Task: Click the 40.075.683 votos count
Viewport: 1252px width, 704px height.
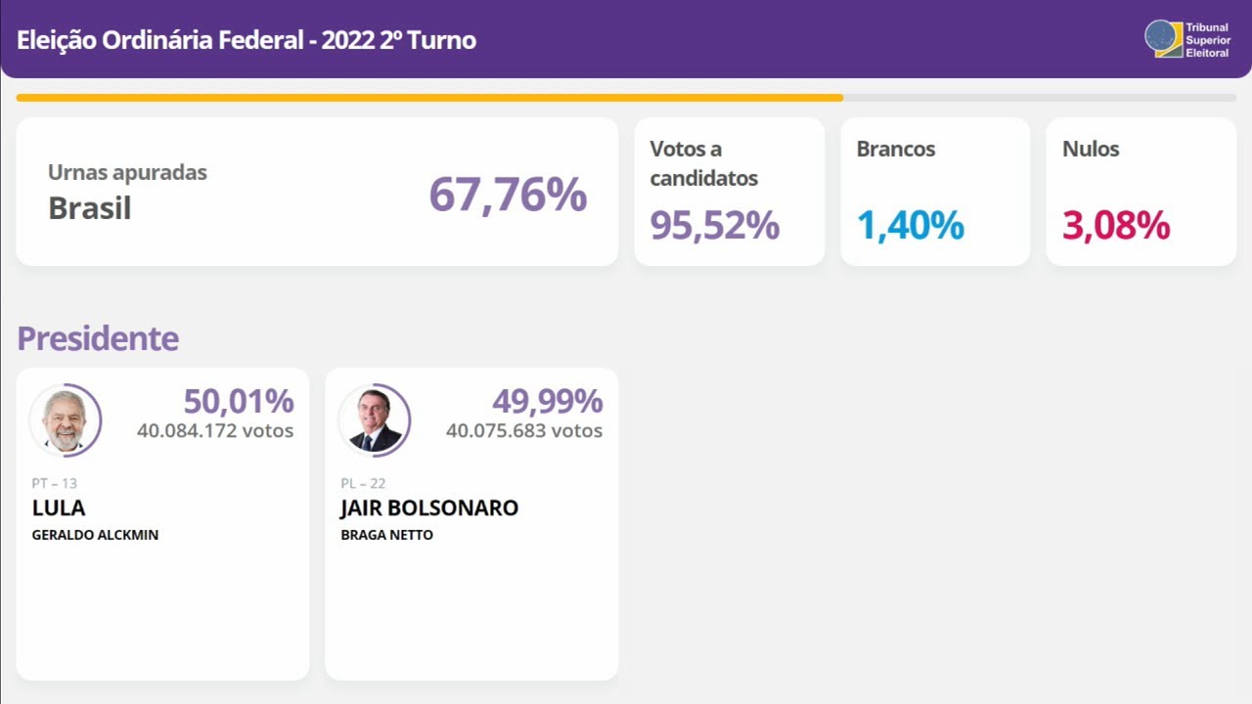Action: coord(524,430)
